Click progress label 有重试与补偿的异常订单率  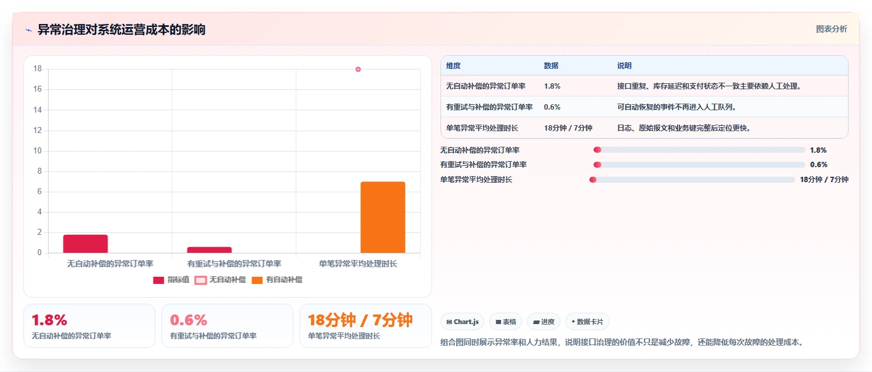483,165
